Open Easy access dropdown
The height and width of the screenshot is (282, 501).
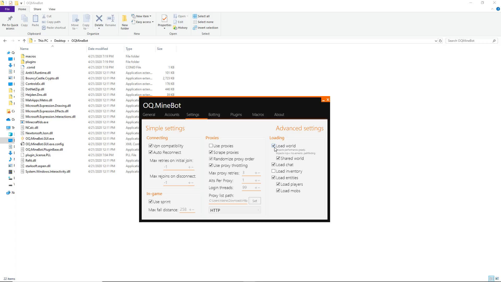click(x=142, y=22)
